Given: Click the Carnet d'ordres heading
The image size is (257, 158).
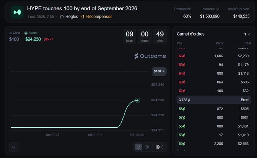Looking at the screenshot, I should (190, 34).
